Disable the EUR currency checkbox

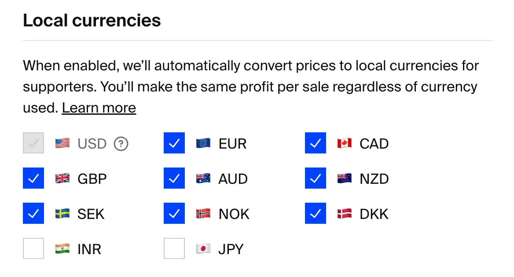[174, 143]
